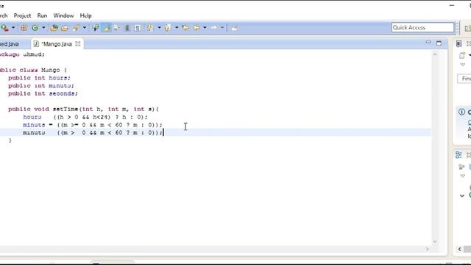471x265 pixels.
Task: Open the Forward history dropdown arrow
Action: [x=222, y=28]
